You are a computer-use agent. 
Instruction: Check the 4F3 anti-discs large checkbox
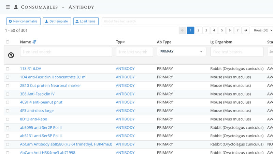point(8,111)
